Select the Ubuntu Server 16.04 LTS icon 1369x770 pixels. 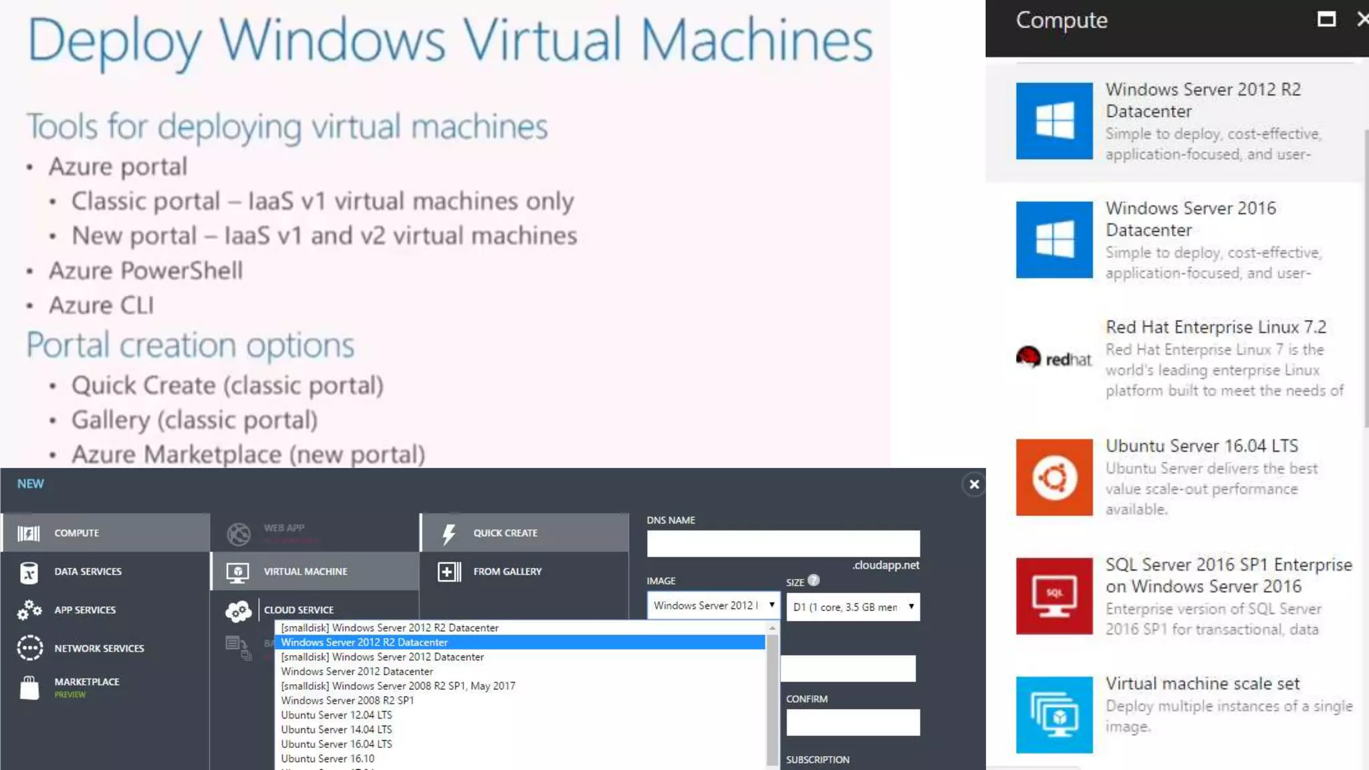click(1054, 477)
